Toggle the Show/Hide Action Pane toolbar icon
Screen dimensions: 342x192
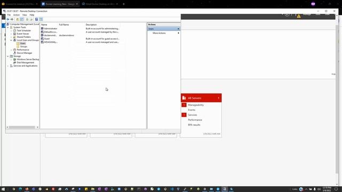pyautogui.click(x=41, y=19)
